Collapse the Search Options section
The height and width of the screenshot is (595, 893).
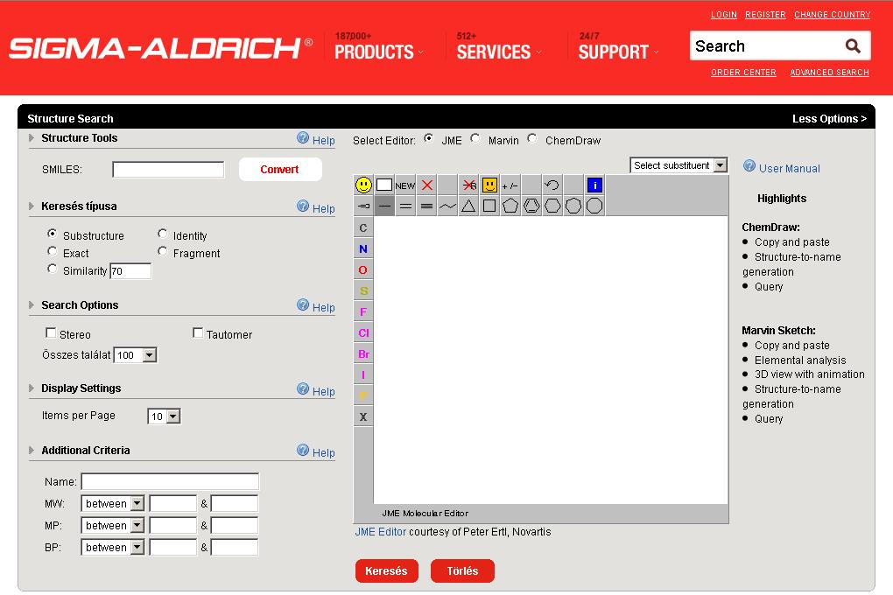coord(32,305)
